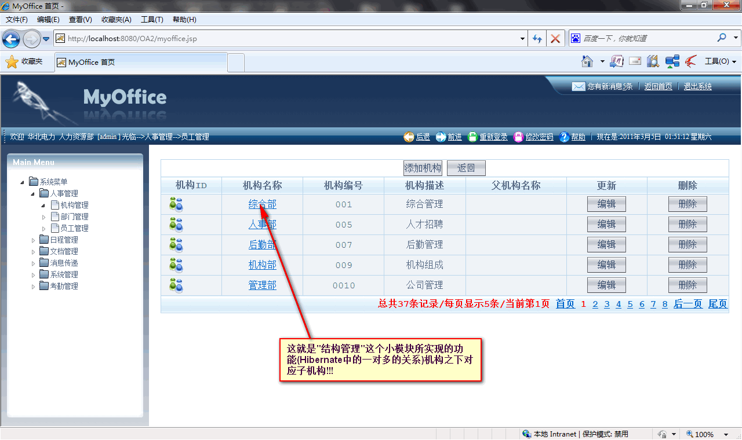
Task: Open the 工具(O) command bar dropdown
Action: 721,61
